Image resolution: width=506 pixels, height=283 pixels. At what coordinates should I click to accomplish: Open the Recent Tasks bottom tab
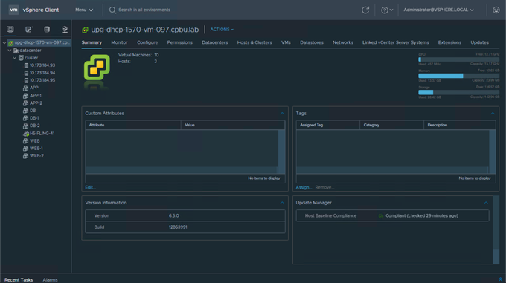[x=19, y=279]
